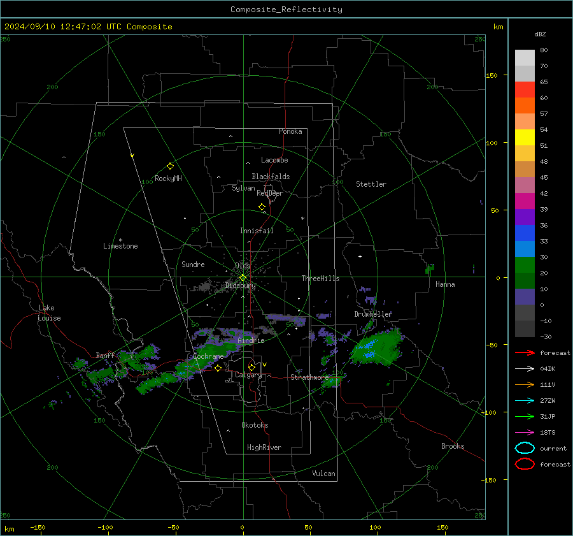This screenshot has width=573, height=536.
Task: Select the 0 dBZ purple color swatch
Action: coord(525,297)
